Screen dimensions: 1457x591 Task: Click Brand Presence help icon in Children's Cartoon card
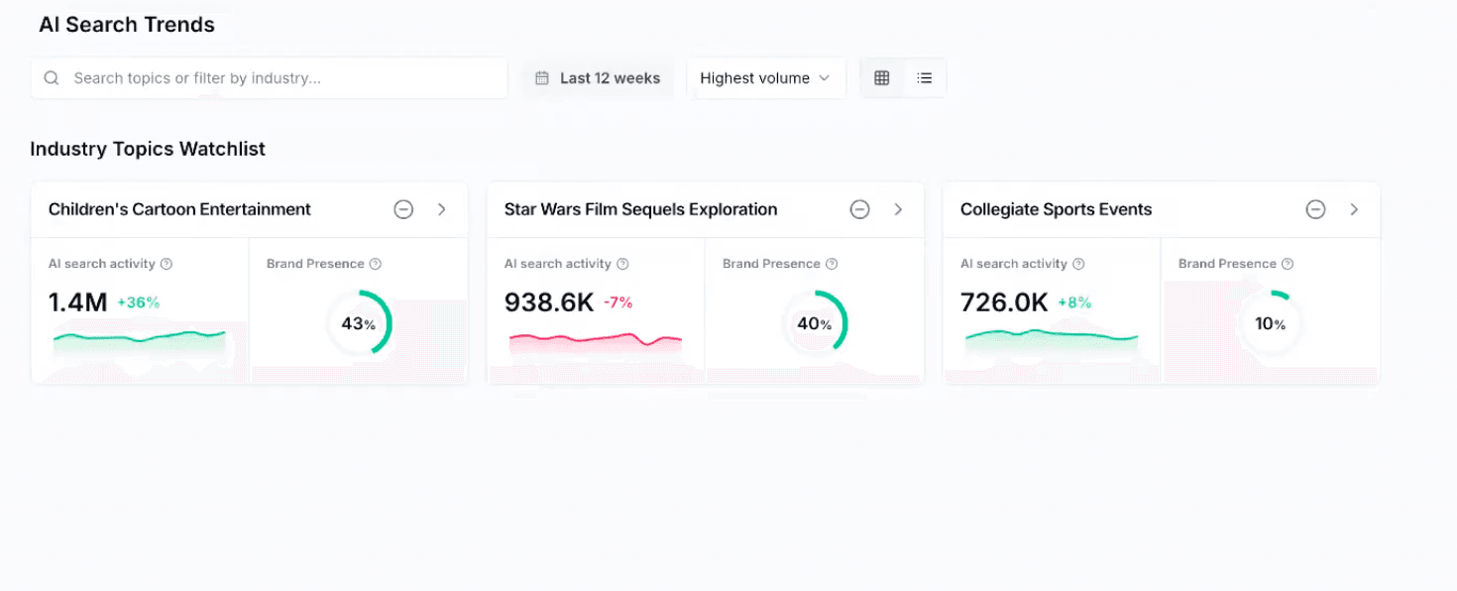[376, 264]
